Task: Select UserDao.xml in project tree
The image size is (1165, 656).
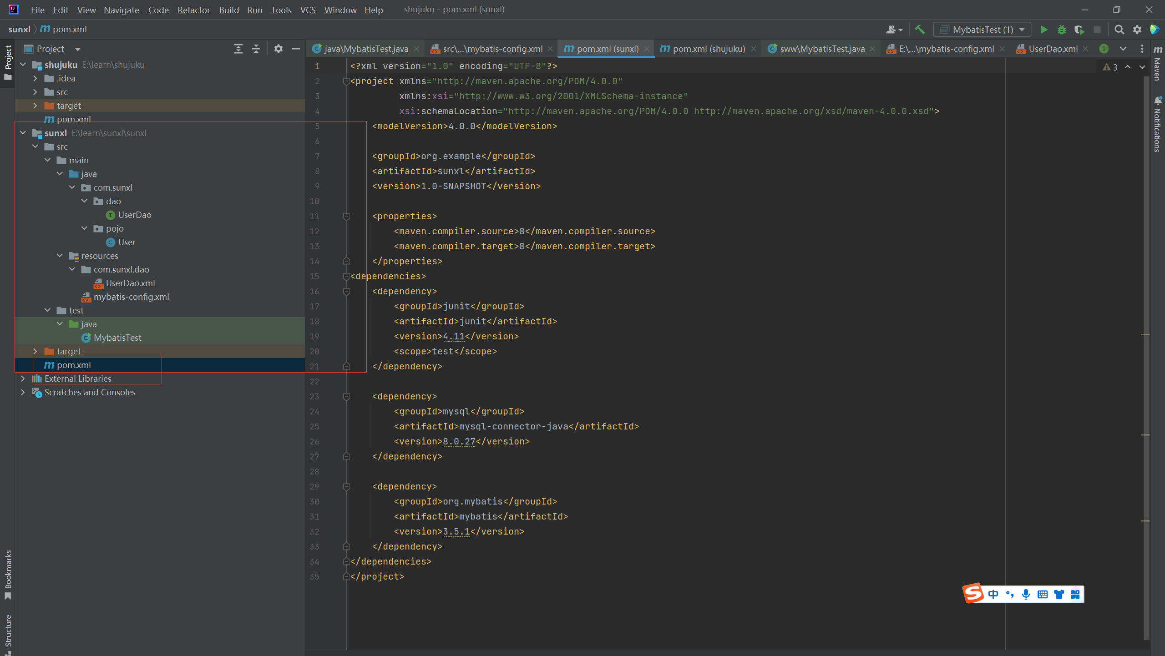Action: (x=130, y=283)
